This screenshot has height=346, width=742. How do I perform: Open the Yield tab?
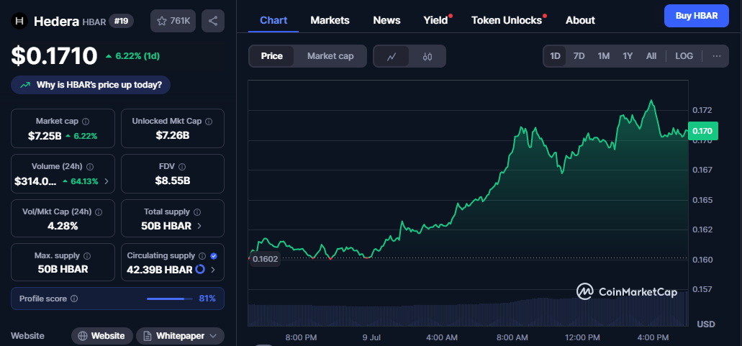(x=436, y=20)
